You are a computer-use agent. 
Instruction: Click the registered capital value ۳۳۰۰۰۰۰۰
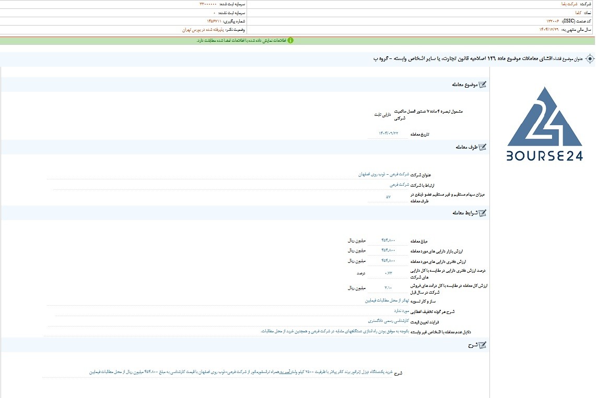208,4
